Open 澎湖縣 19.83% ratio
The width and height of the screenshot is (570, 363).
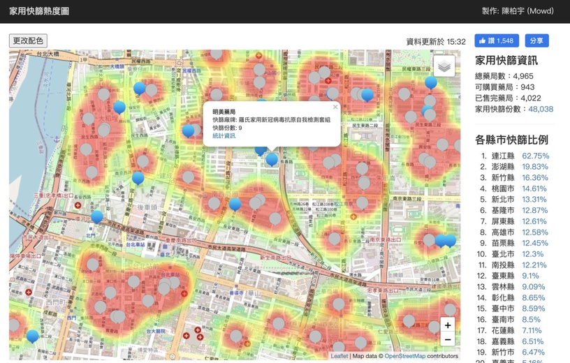point(535,167)
